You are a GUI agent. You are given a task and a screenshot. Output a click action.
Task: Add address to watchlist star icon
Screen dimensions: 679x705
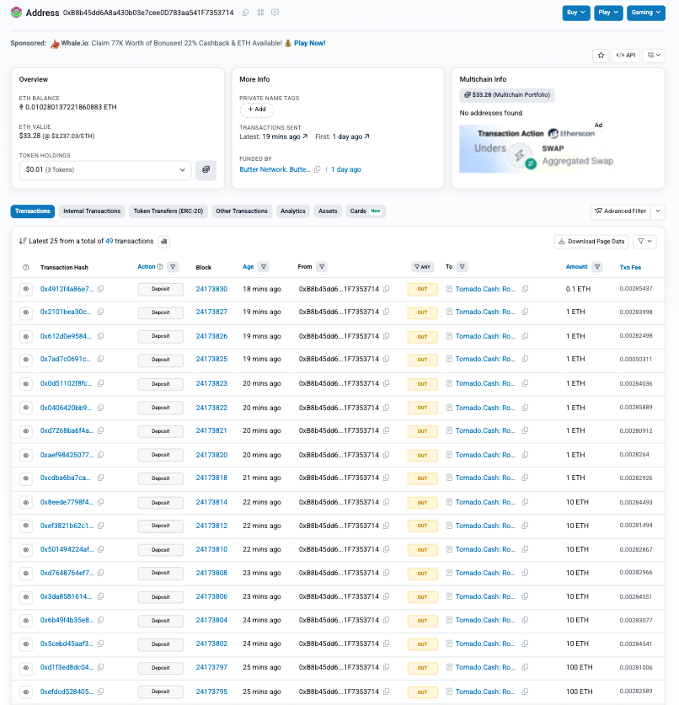coord(601,55)
